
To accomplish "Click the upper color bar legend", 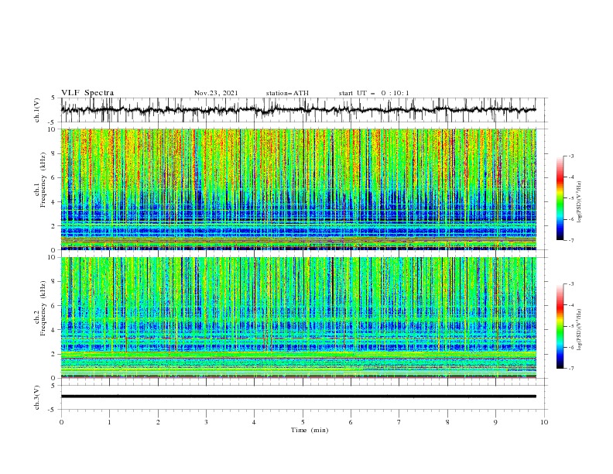I will 560,198.
